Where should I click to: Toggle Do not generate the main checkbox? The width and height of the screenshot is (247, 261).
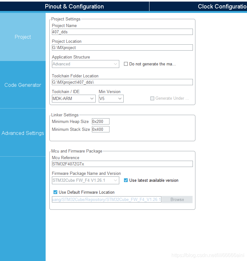click(126, 64)
